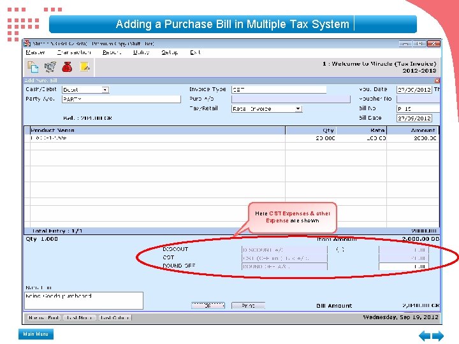Screen dimensions: 459x344
Task: Click the third status bar button
Action: tap(115, 318)
